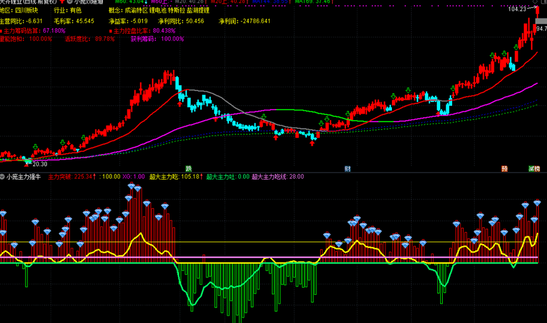Click the 主营同比: -6.631 value
The image size is (547, 323).
tap(21, 21)
